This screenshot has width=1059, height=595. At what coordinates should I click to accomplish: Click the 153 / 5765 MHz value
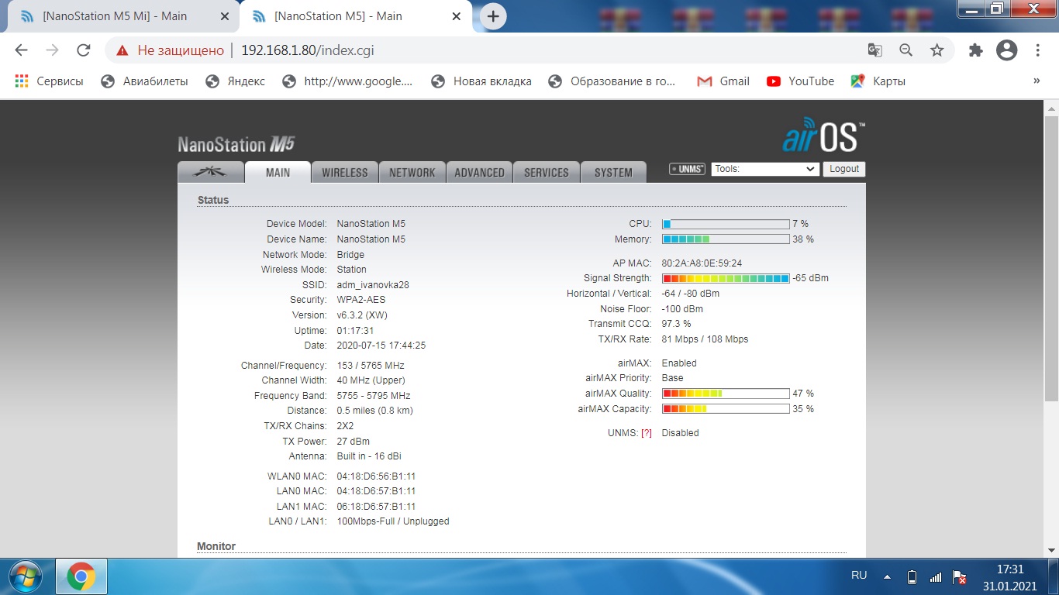371,366
